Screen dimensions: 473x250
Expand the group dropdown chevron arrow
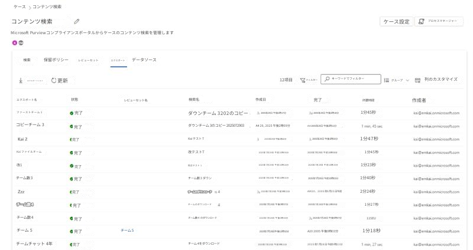click(407, 80)
